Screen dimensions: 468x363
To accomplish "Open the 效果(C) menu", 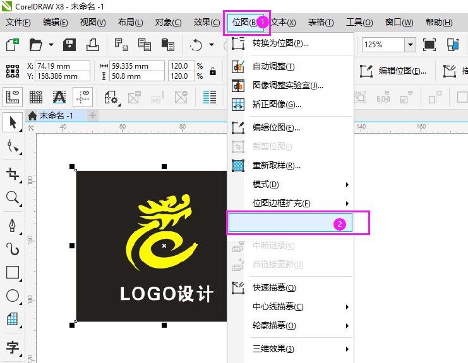I will [x=207, y=23].
